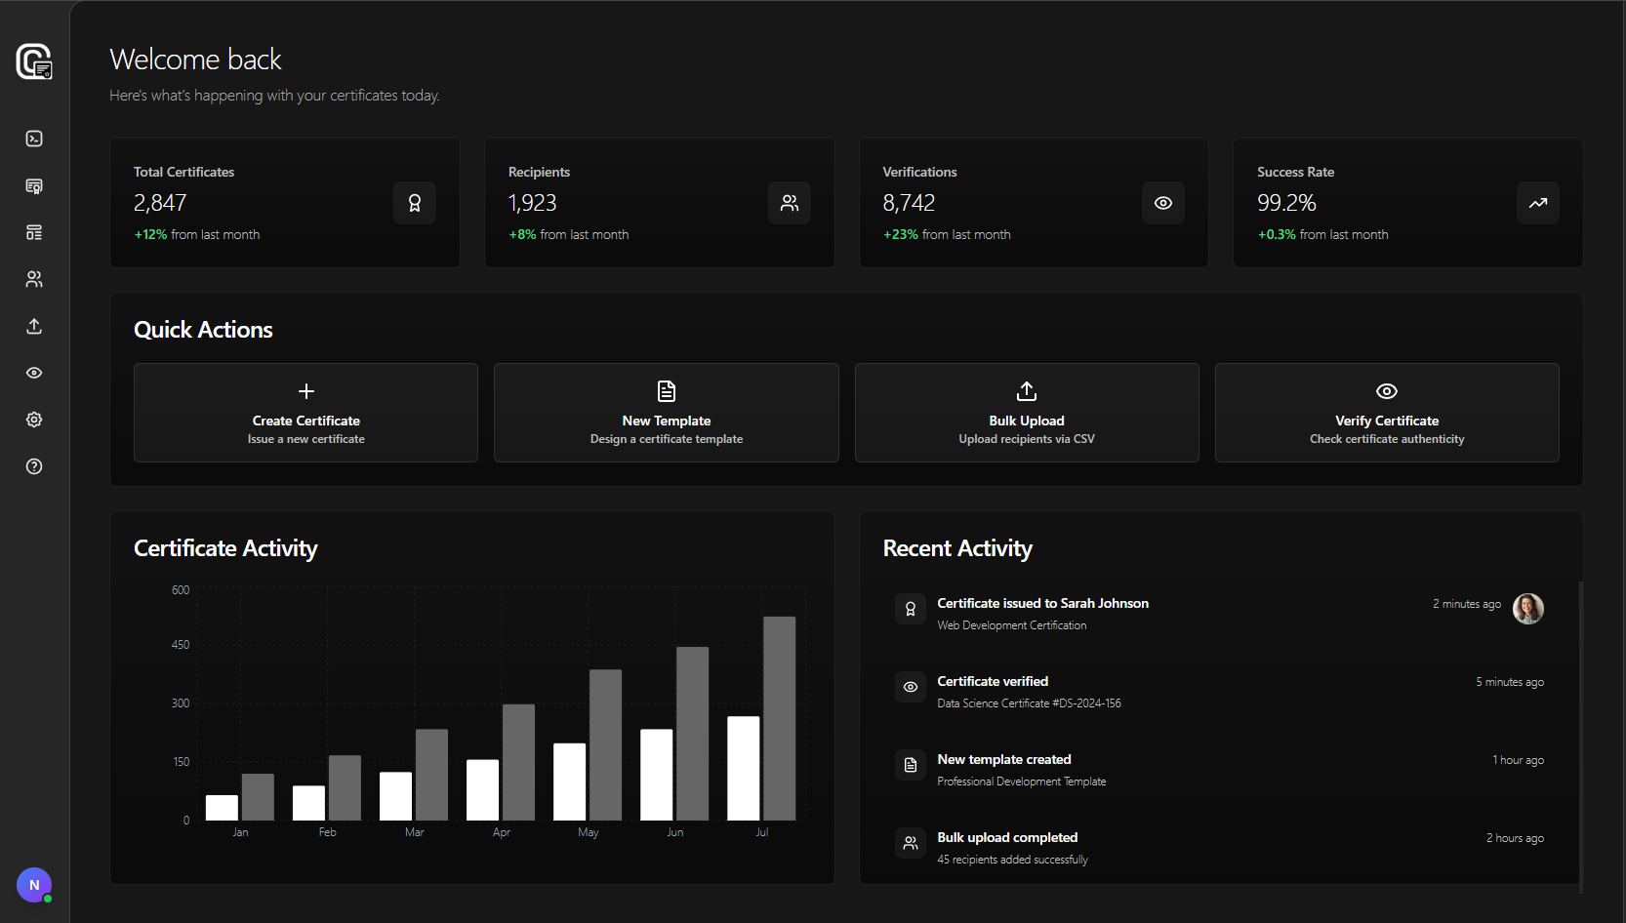Select the upload icon in sidebar
The width and height of the screenshot is (1626, 923).
(x=34, y=326)
